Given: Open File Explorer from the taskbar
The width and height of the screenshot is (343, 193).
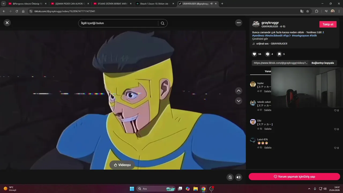Looking at the screenshot, I should 196,189.
